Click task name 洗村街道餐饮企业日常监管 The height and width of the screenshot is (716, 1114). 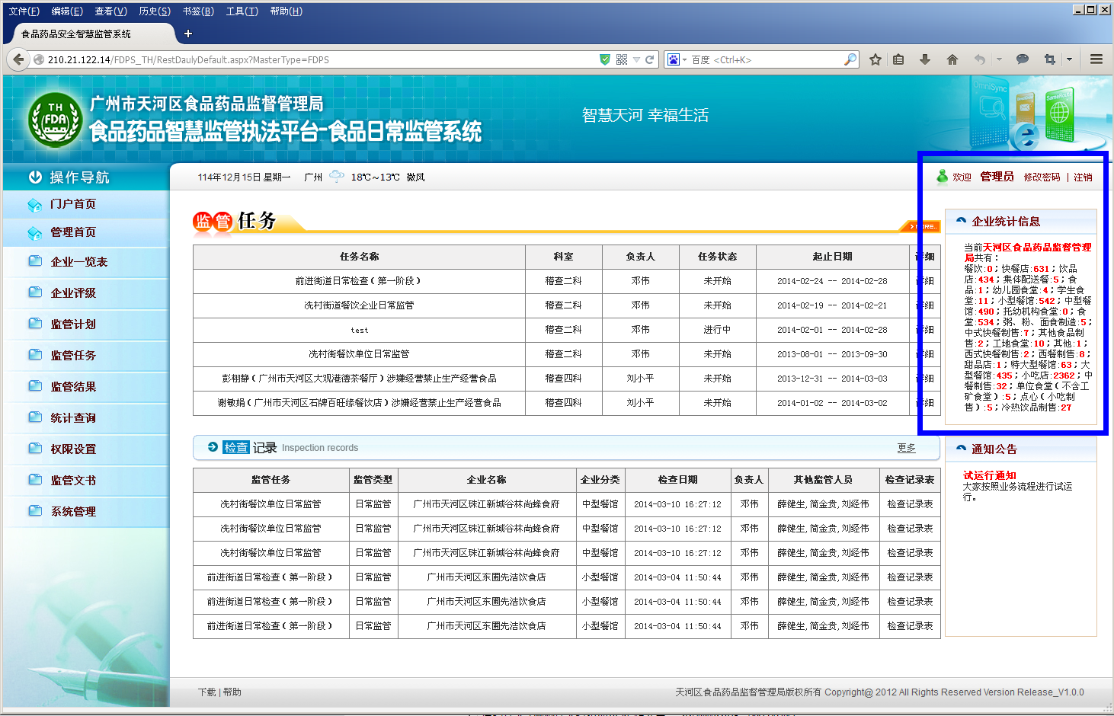click(359, 305)
